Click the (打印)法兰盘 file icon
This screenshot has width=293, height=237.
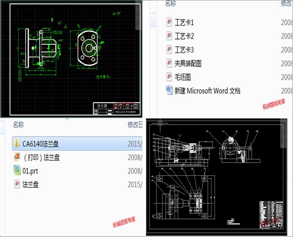point(17,157)
